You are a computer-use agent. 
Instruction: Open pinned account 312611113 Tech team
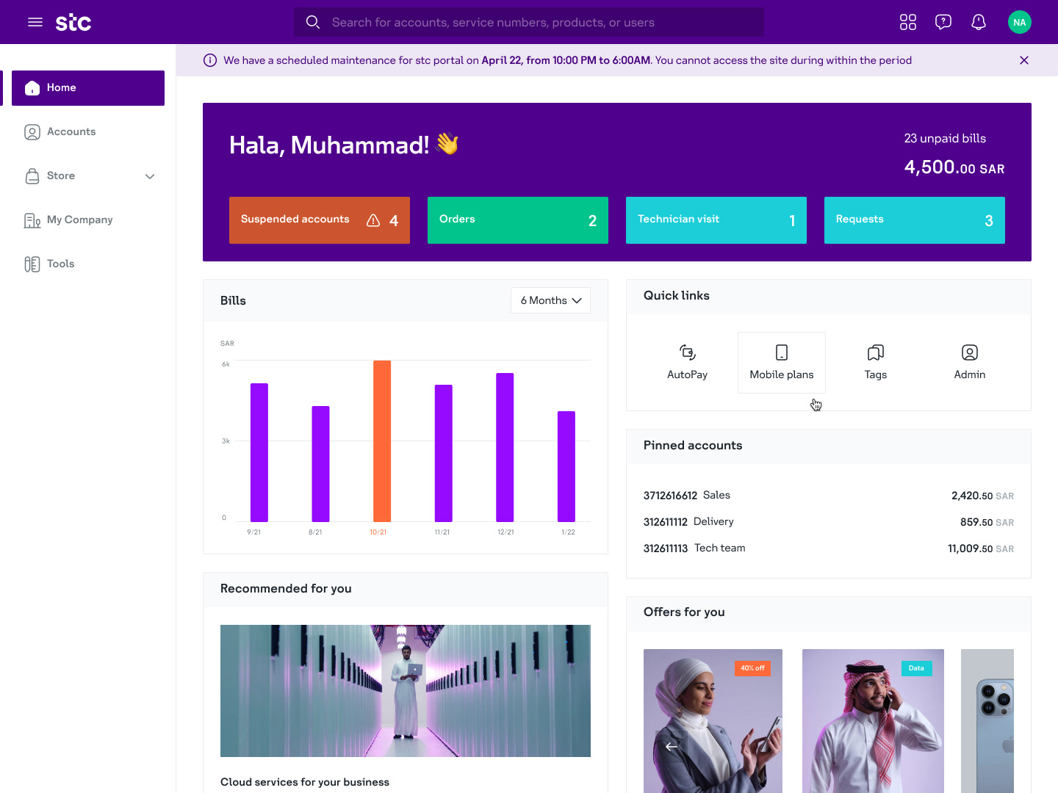(x=829, y=548)
